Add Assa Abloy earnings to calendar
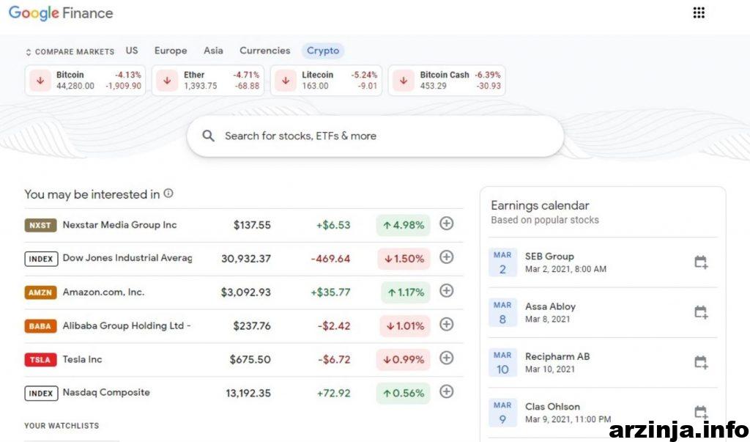Screen dimensions: 750x442 coord(701,312)
